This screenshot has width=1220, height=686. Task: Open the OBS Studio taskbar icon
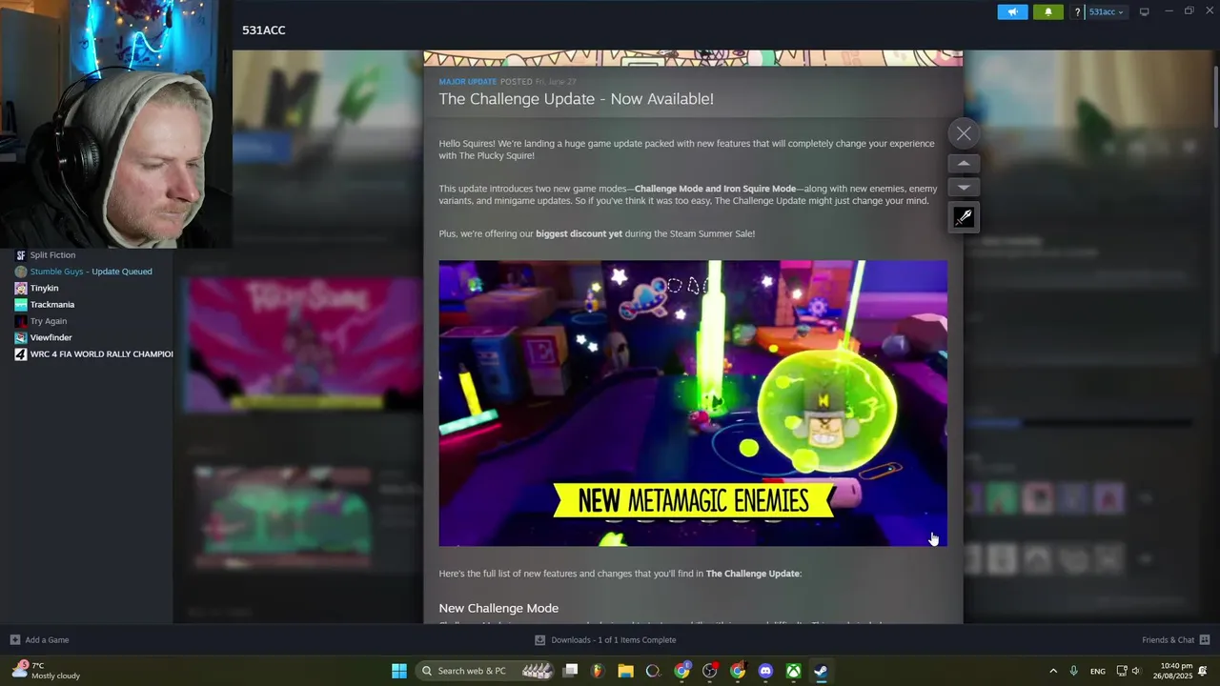[x=709, y=671]
